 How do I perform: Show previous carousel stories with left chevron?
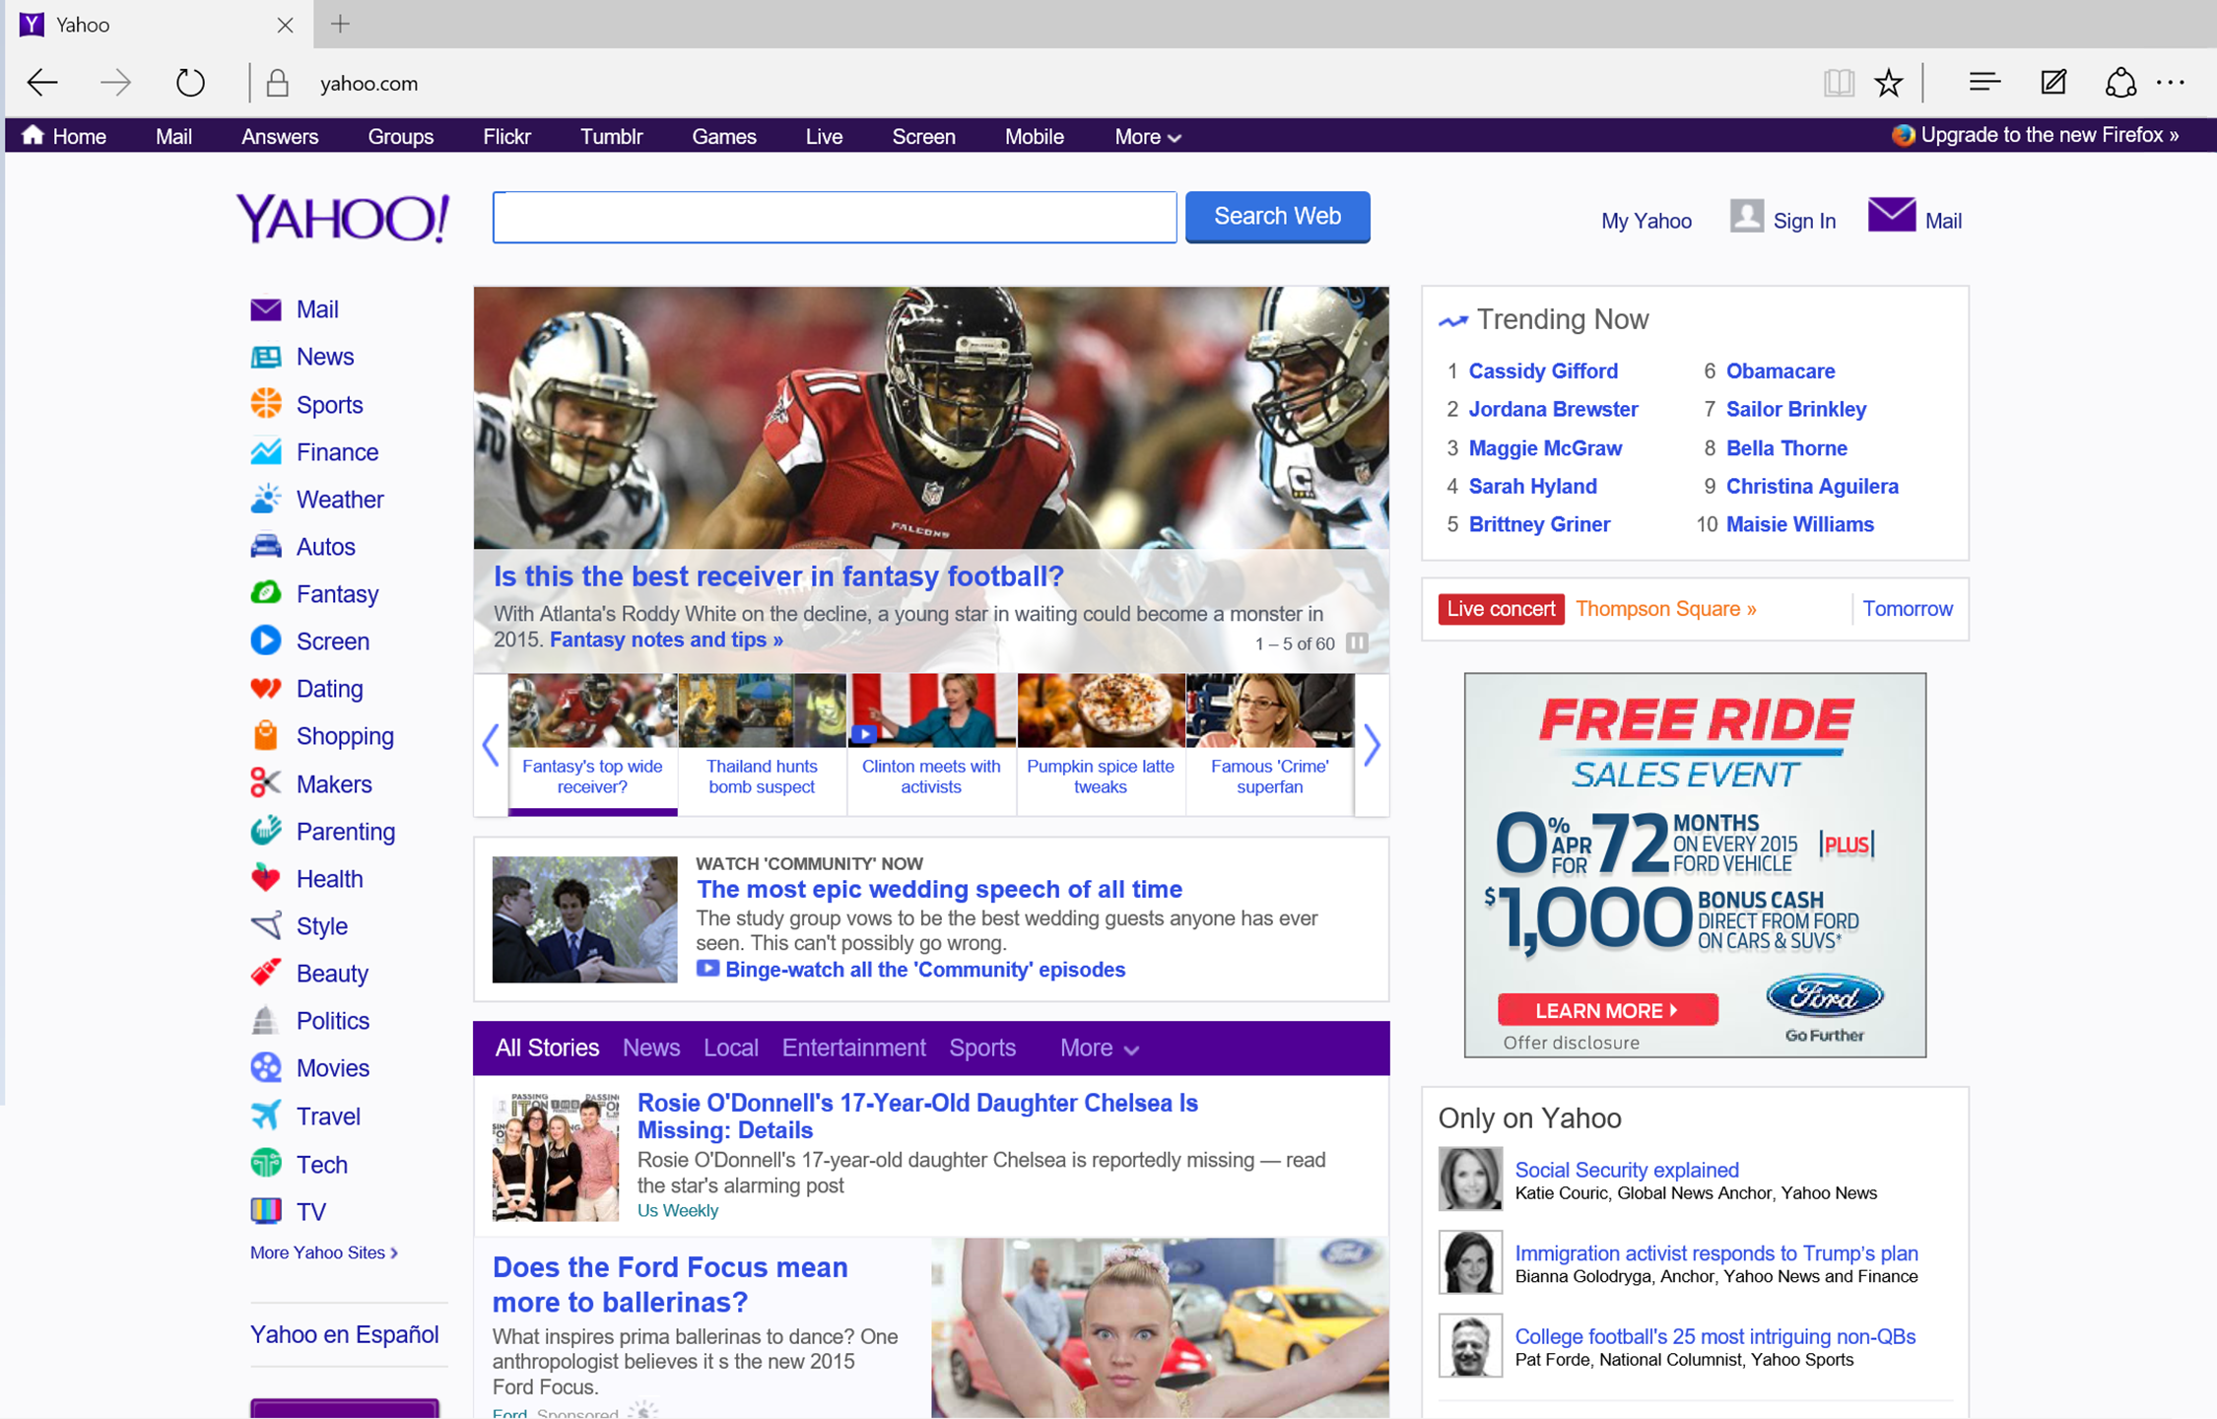pyautogui.click(x=491, y=745)
